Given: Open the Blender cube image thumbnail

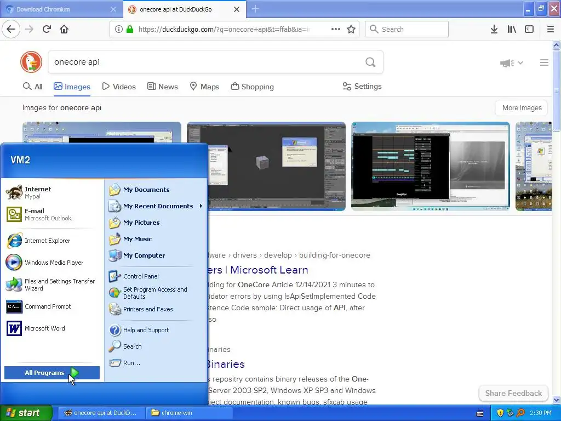Looking at the screenshot, I should coord(266,167).
